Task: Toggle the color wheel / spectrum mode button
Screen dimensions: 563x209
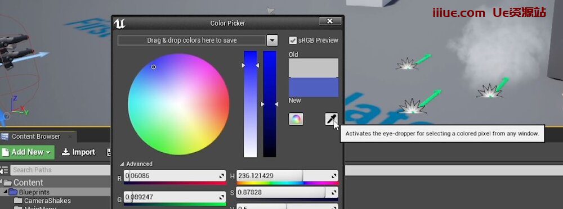Action: coord(296,119)
